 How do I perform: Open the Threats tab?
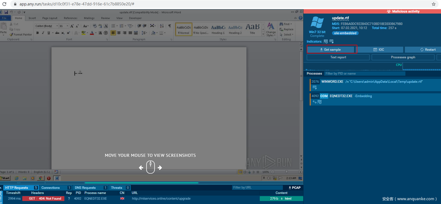(x=117, y=188)
